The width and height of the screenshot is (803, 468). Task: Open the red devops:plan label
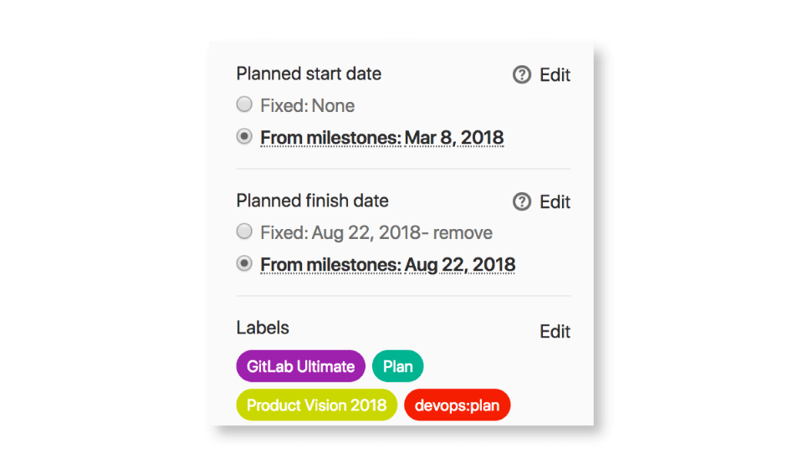pos(457,405)
